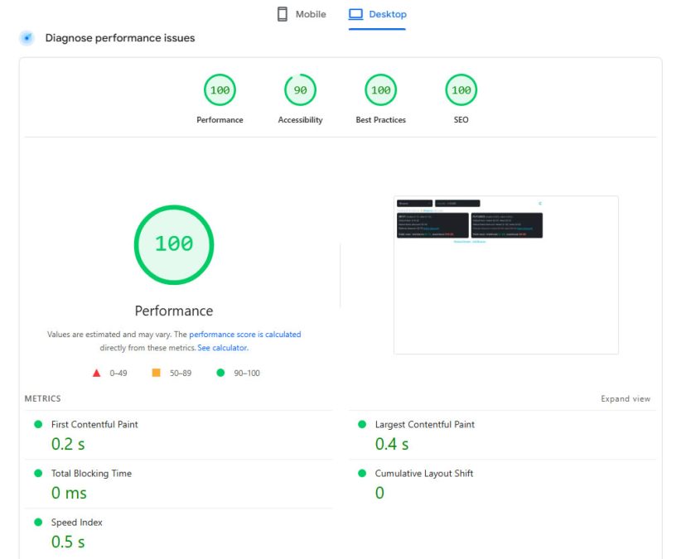Click the 0.4 s Largest Contentful Paint value
The width and height of the screenshot is (686, 559).
point(392,444)
